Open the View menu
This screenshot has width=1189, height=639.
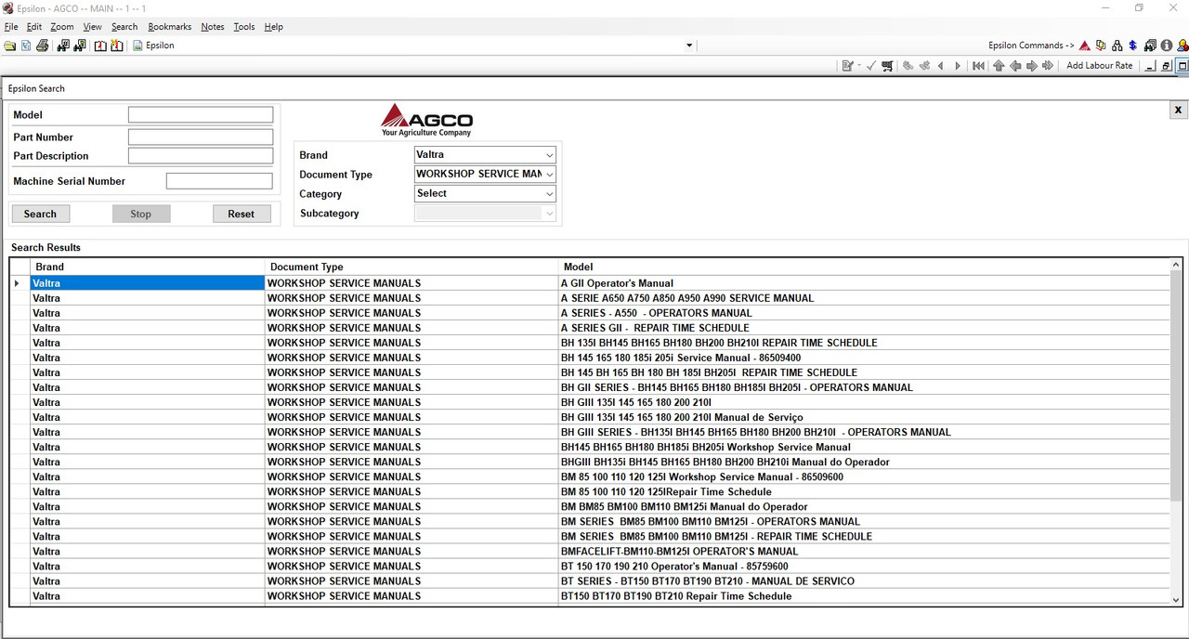[93, 27]
